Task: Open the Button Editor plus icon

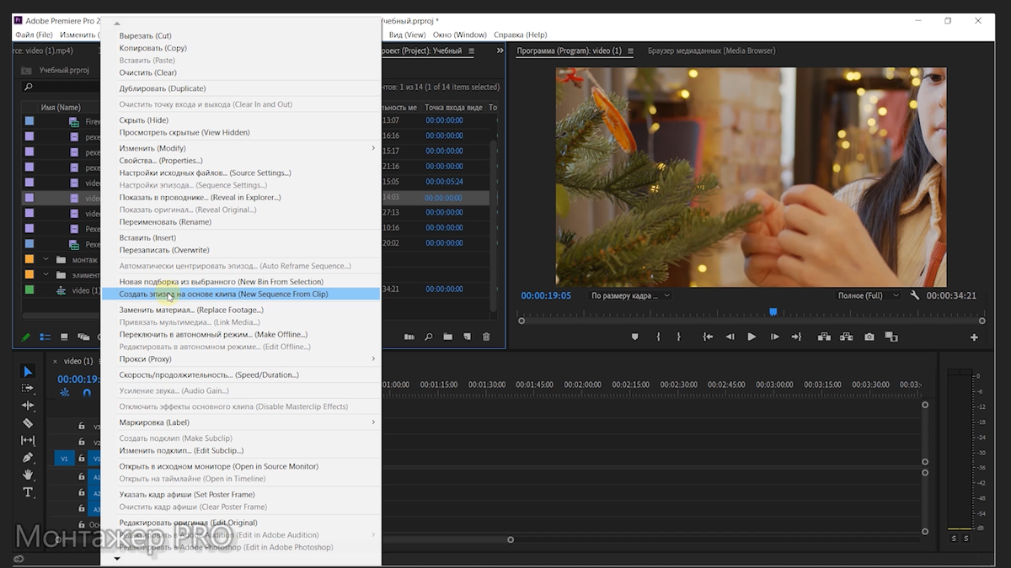Action: [974, 337]
